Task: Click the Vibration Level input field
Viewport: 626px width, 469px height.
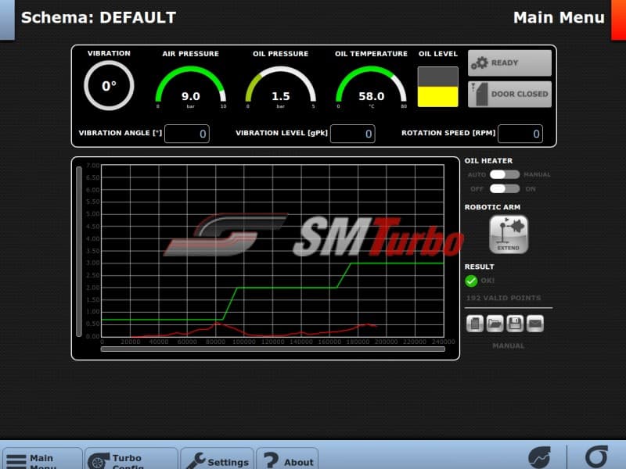Action: [353, 134]
